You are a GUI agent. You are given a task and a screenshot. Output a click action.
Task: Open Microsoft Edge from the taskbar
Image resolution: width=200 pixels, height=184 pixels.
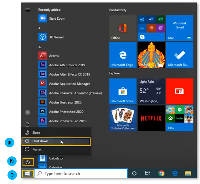175,173
